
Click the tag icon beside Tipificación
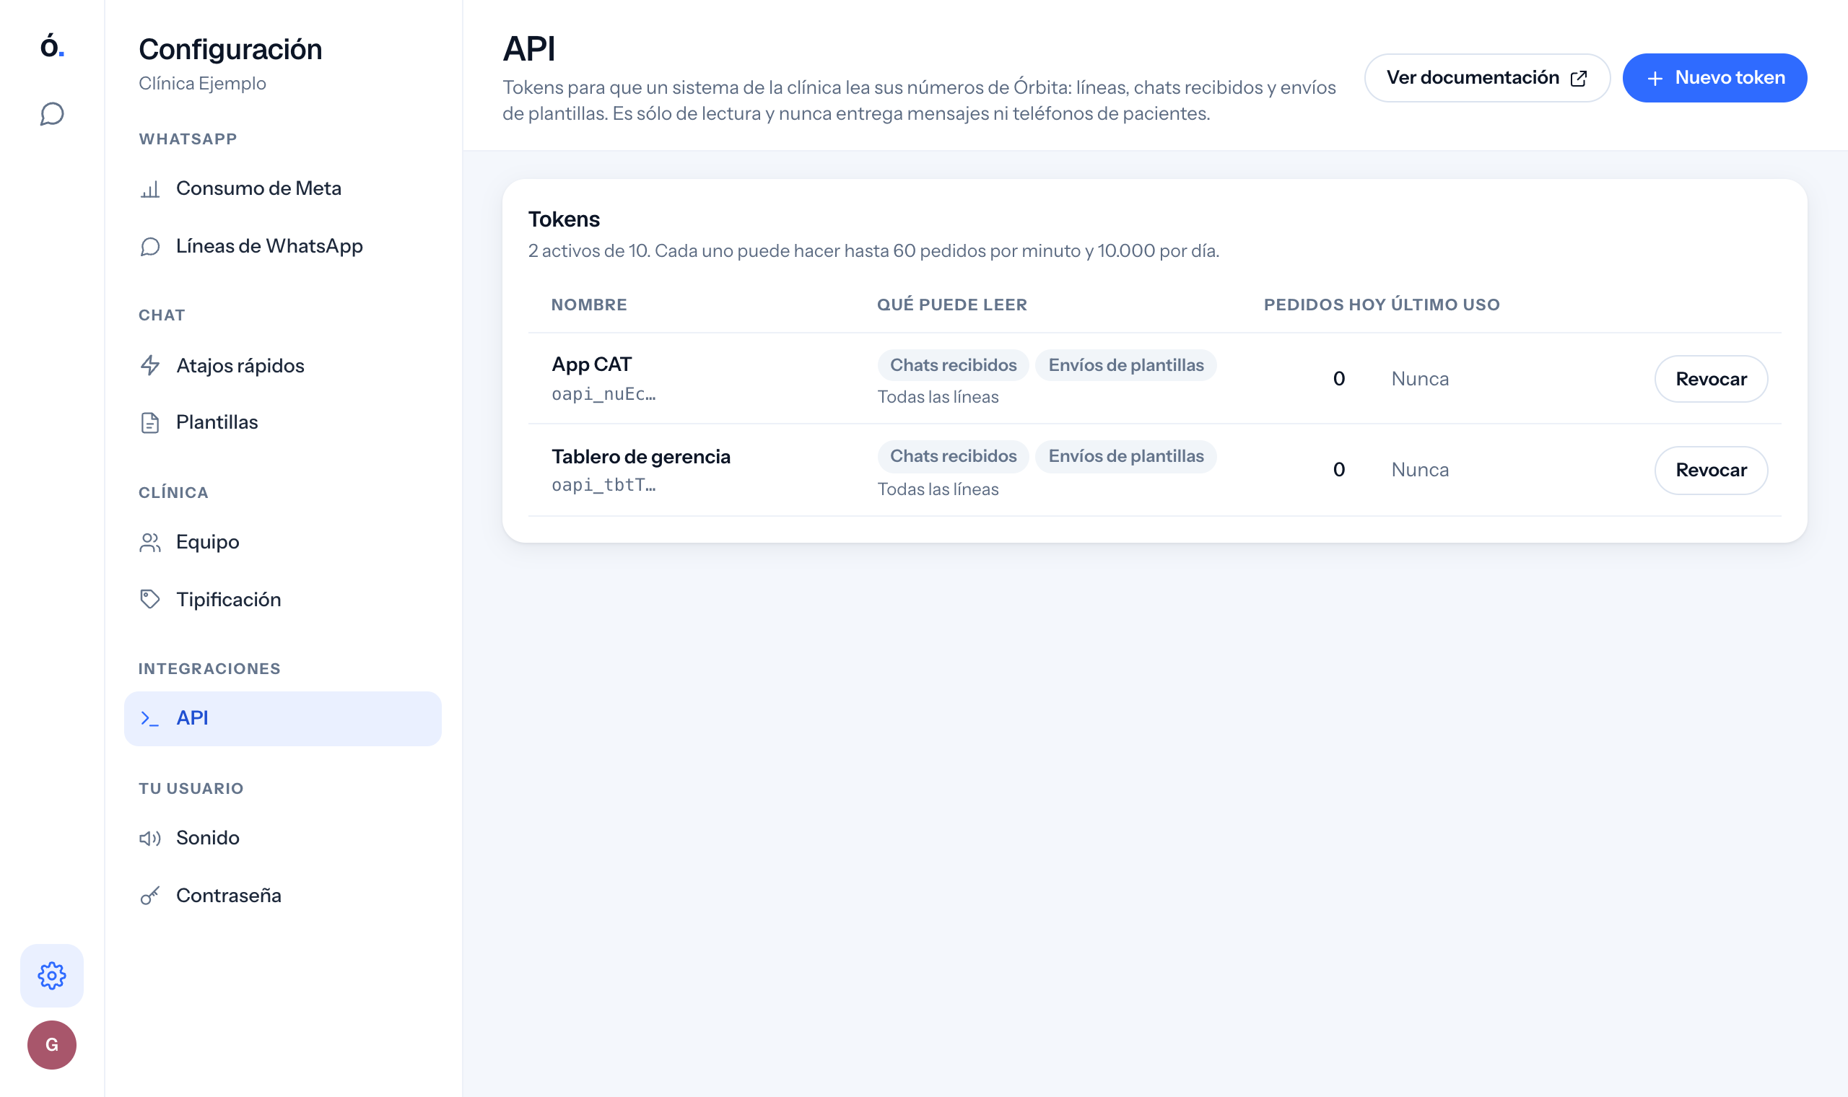[x=150, y=599]
